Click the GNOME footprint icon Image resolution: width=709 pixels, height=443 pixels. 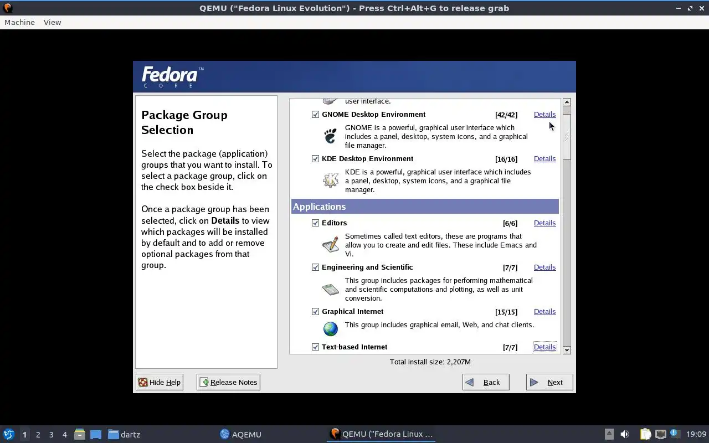click(x=330, y=136)
